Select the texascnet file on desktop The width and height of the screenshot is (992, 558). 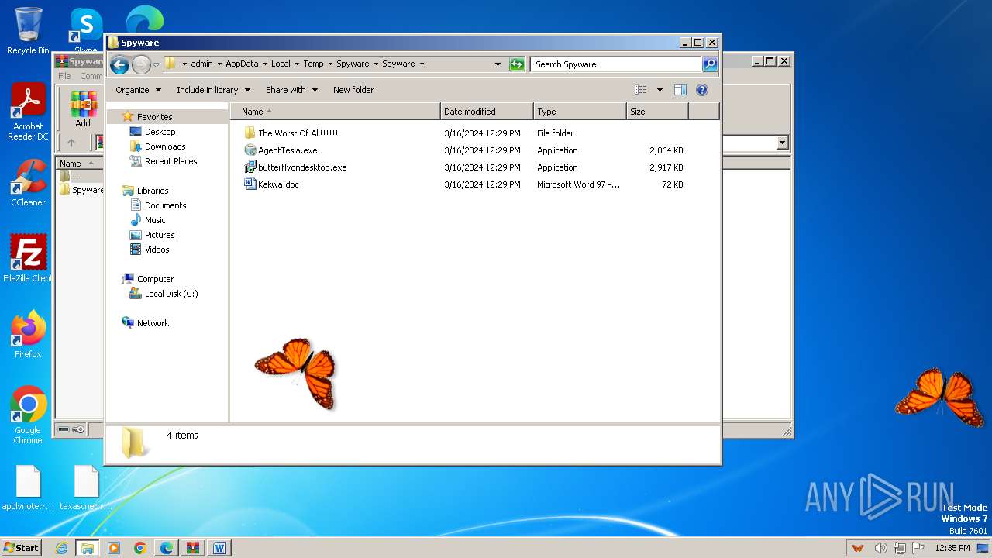86,488
